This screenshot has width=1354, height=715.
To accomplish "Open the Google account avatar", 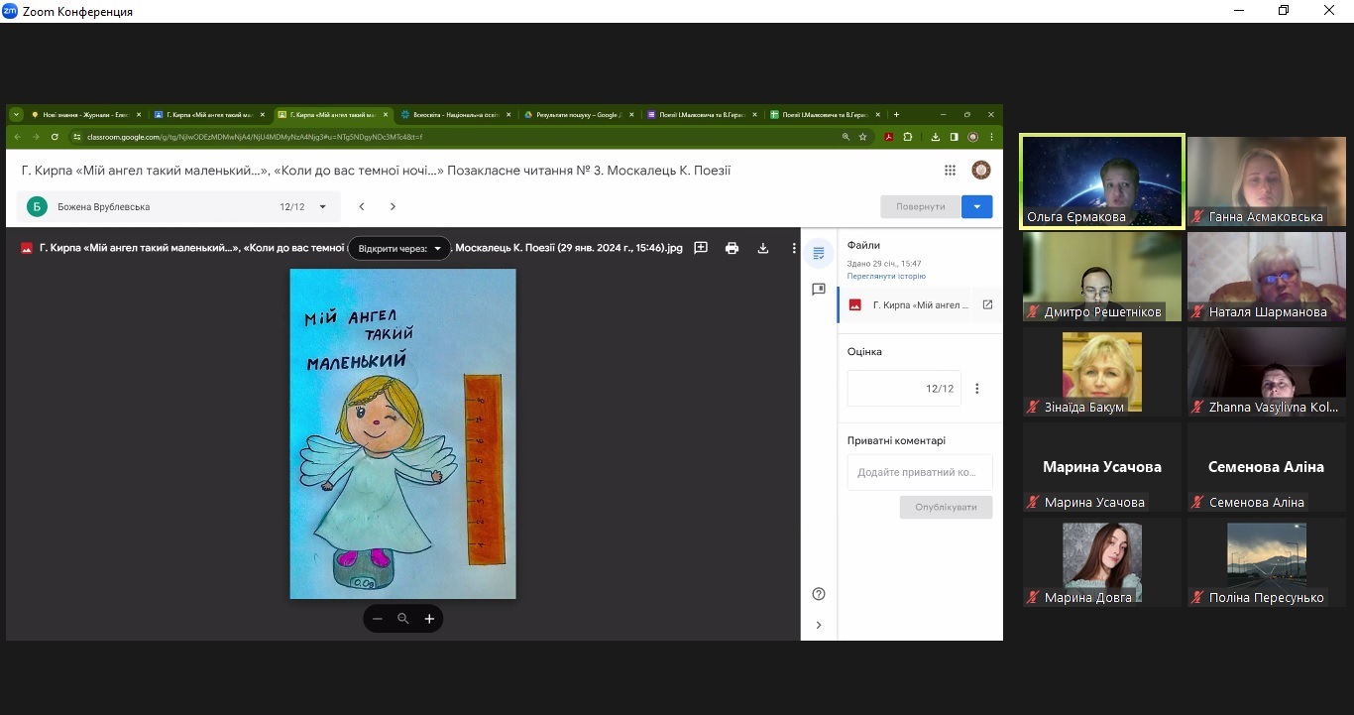I will (x=980, y=171).
